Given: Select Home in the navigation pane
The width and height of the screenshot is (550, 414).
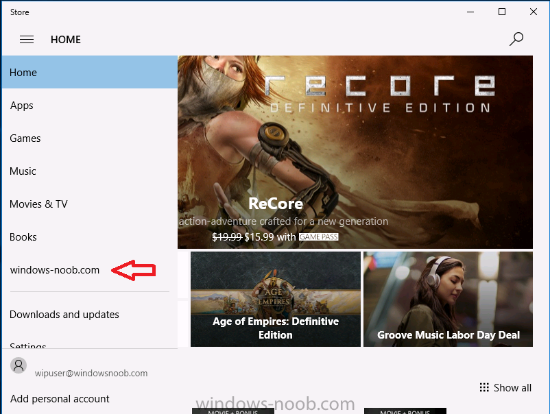Looking at the screenshot, I should click(x=89, y=72).
